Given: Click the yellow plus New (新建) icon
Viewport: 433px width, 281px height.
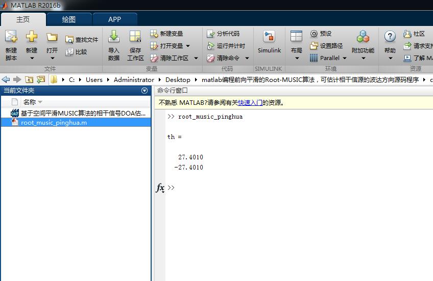Looking at the screenshot, I should 32,36.
